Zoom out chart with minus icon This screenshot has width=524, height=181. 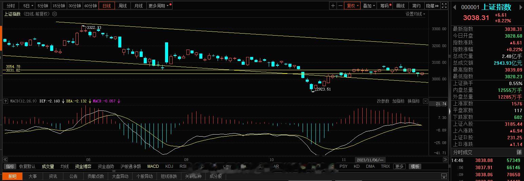340,6
